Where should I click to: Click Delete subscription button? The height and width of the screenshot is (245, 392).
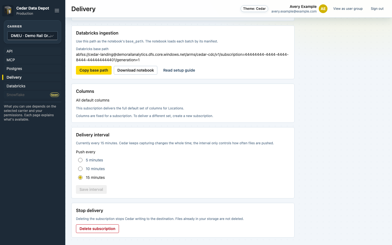pos(97,229)
